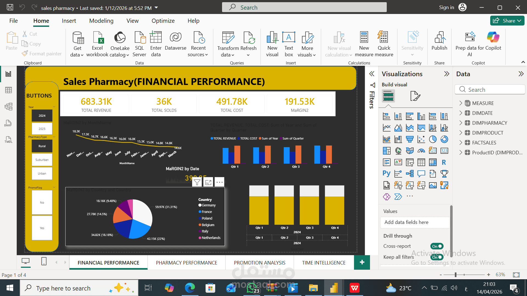
Task: Click Fit to page button
Action: coord(516,275)
